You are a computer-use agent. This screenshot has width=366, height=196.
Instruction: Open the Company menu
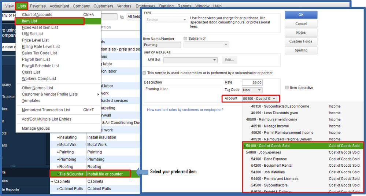pyautogui.click(x=81, y=6)
